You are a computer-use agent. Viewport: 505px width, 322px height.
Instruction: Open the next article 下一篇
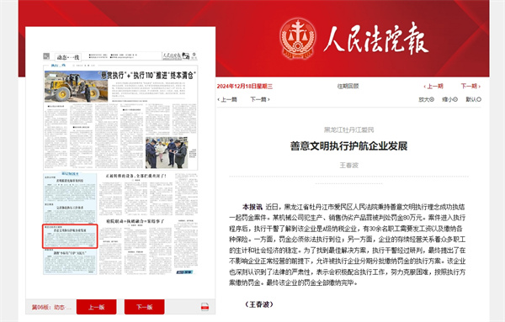[260, 99]
